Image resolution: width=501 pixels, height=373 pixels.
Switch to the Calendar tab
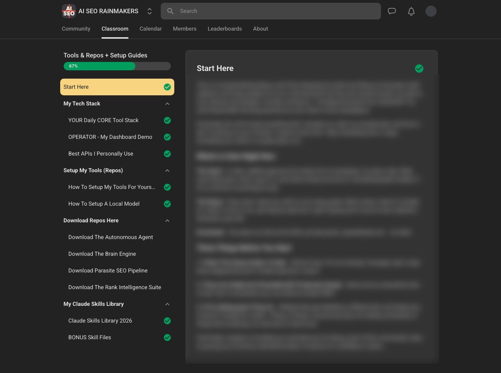[x=151, y=29]
